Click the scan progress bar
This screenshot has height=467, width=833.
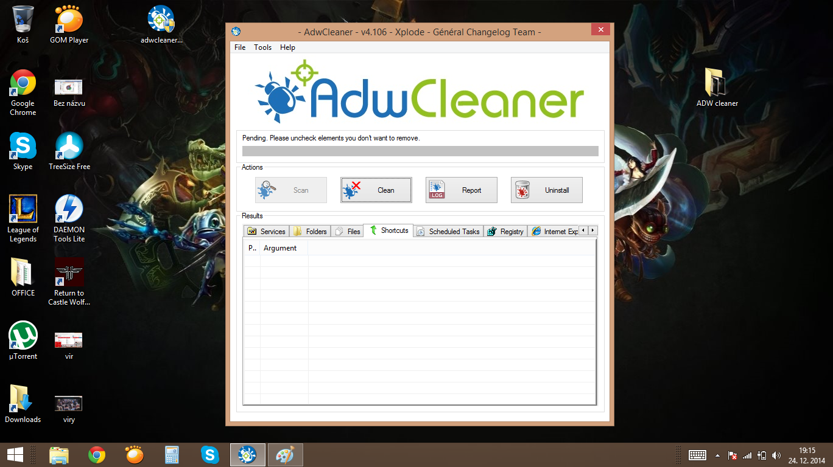[420, 151]
